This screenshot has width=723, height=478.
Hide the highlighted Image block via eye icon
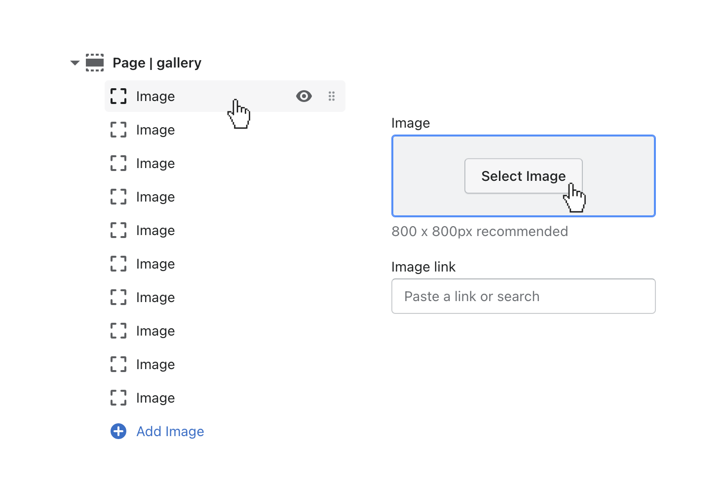(x=304, y=97)
